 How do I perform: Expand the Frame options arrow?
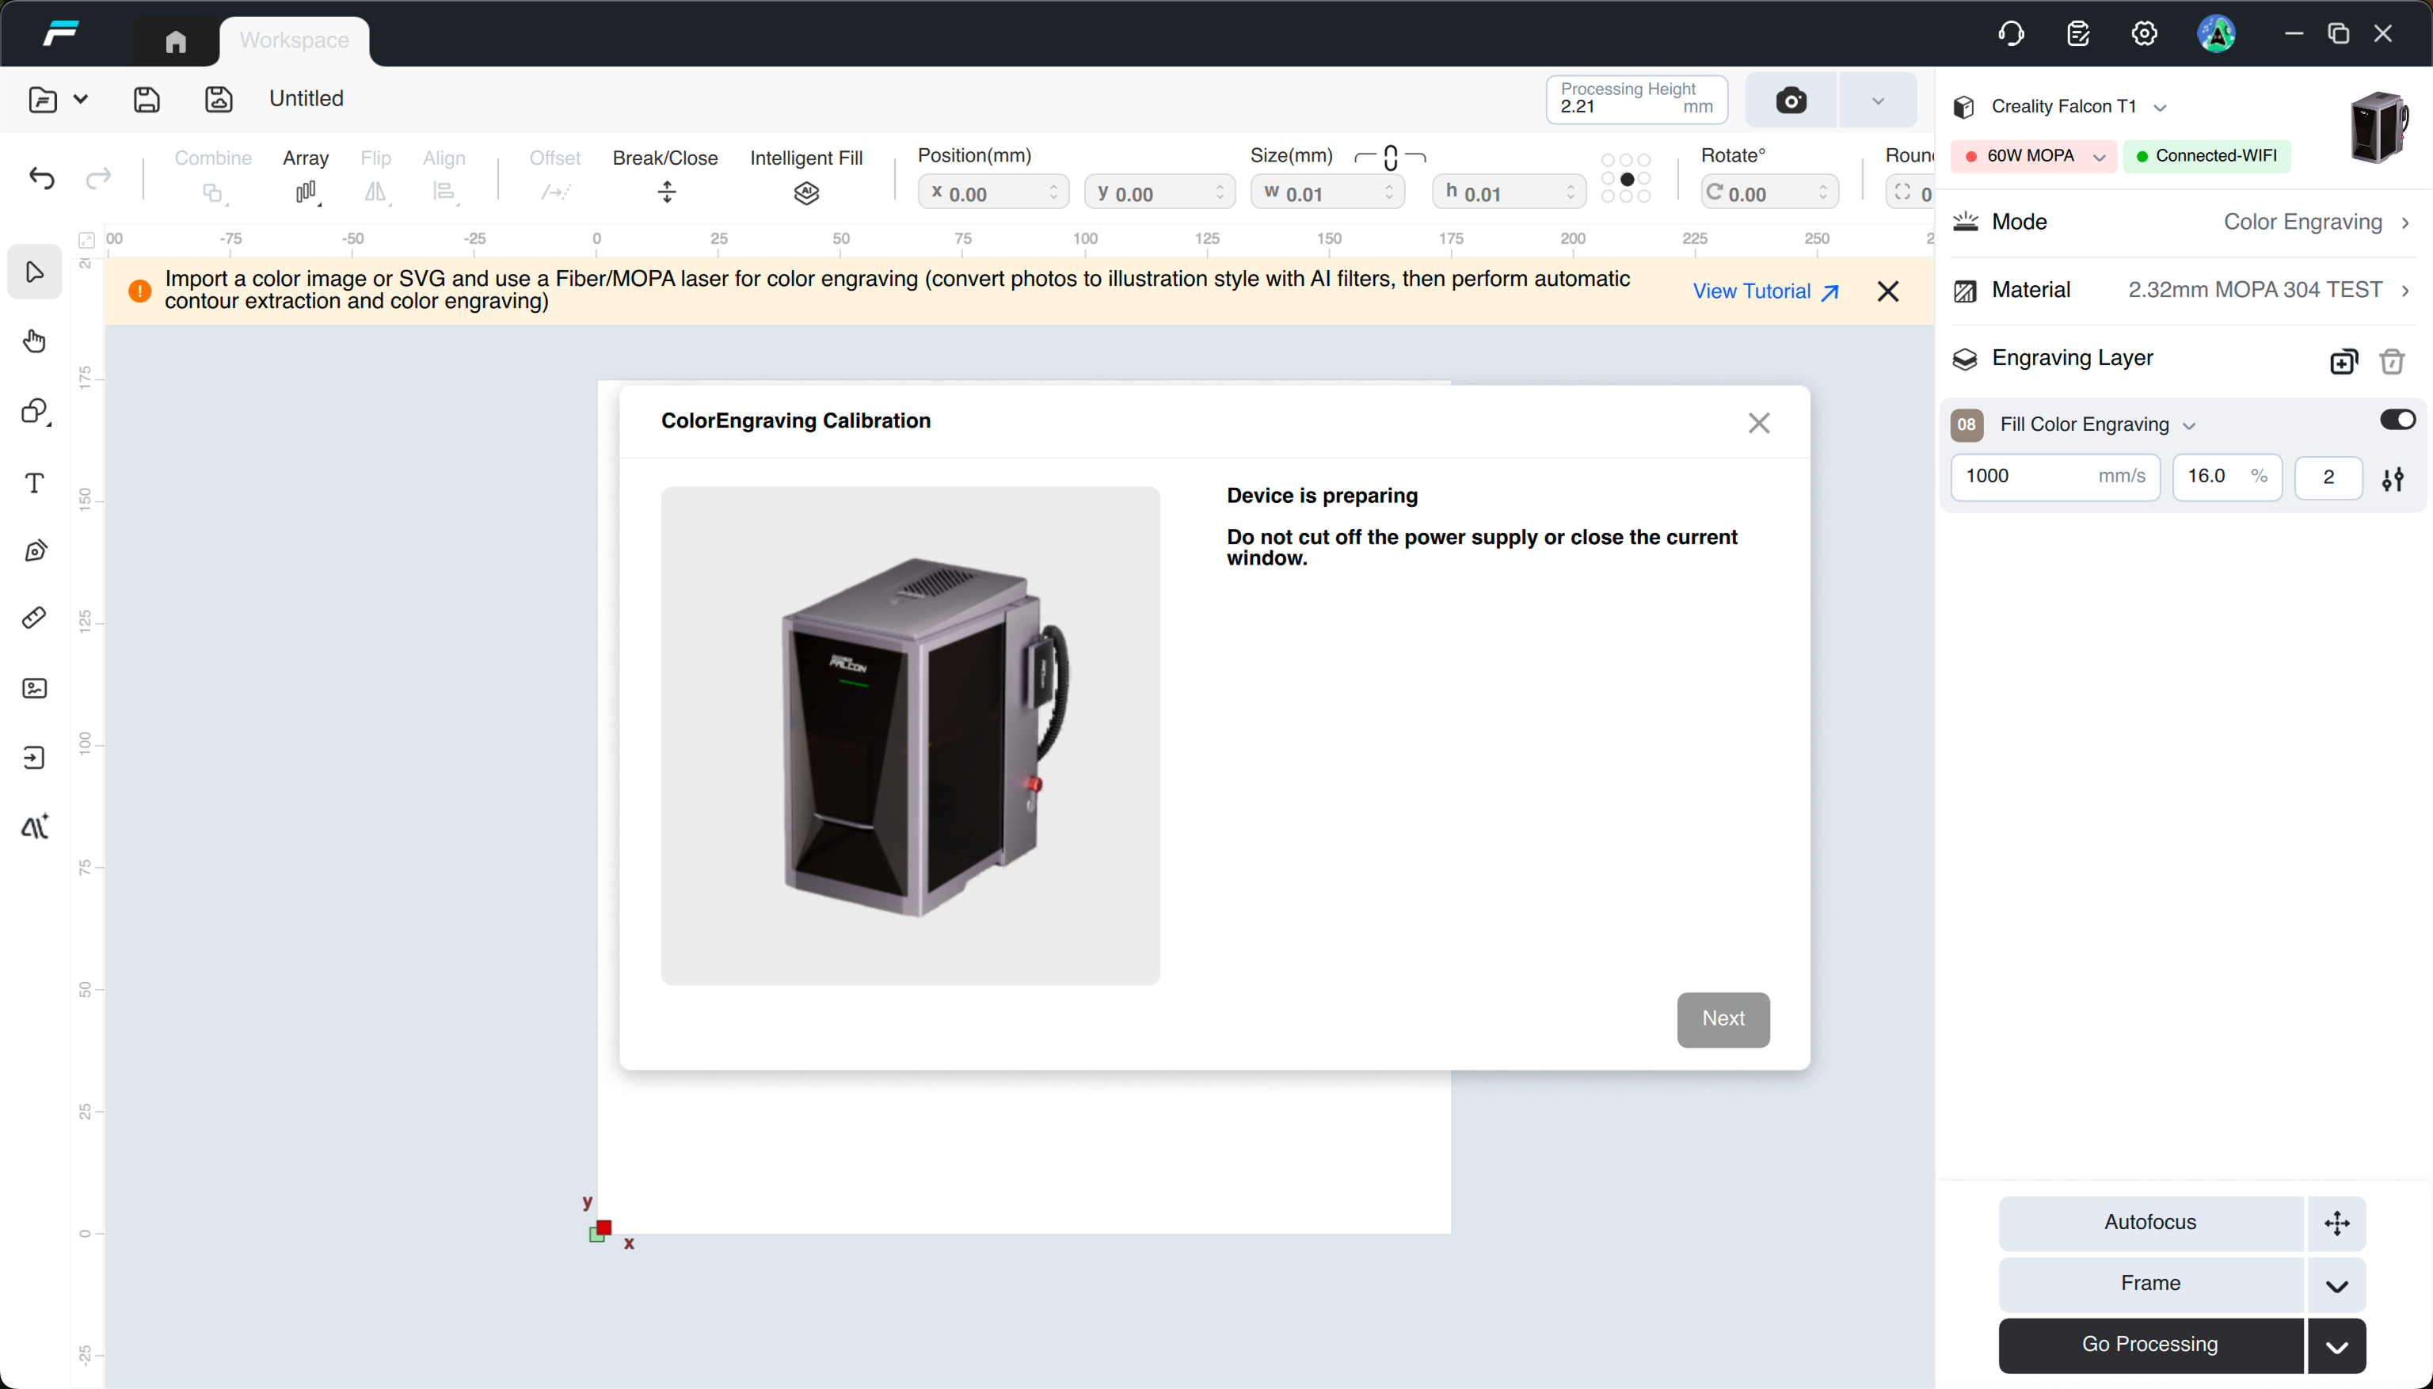pyautogui.click(x=2336, y=1285)
